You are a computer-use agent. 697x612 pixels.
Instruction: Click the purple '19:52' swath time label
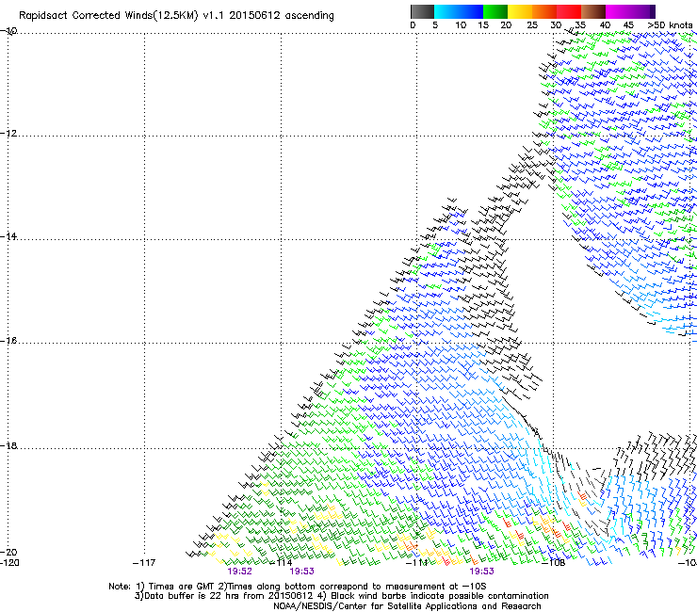pos(239,572)
